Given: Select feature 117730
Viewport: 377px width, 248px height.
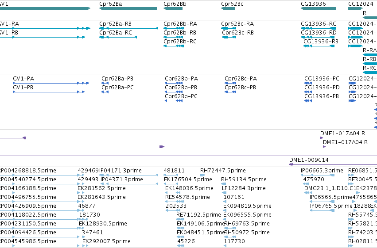Looking at the screenshot, I should click(x=234, y=241).
